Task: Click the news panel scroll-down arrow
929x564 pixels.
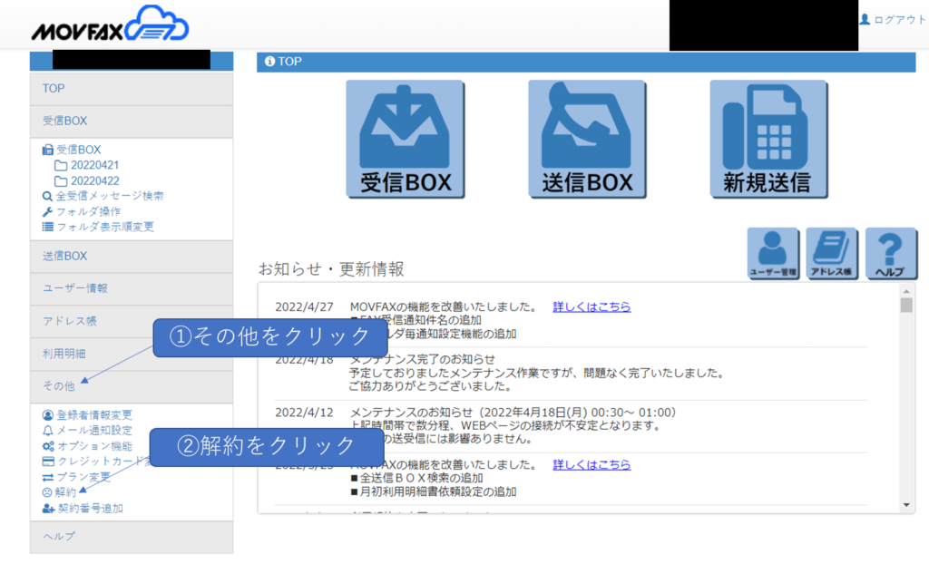Action: tap(906, 505)
